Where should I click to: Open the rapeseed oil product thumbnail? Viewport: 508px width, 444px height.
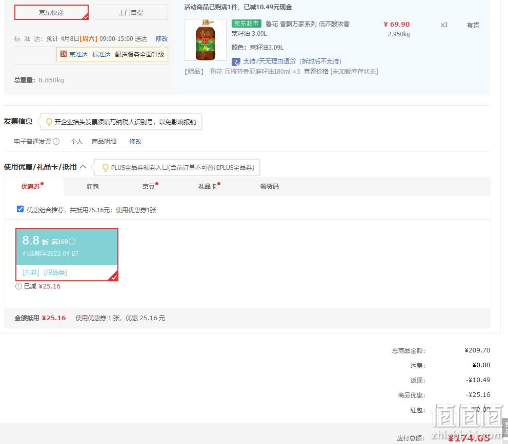click(206, 40)
